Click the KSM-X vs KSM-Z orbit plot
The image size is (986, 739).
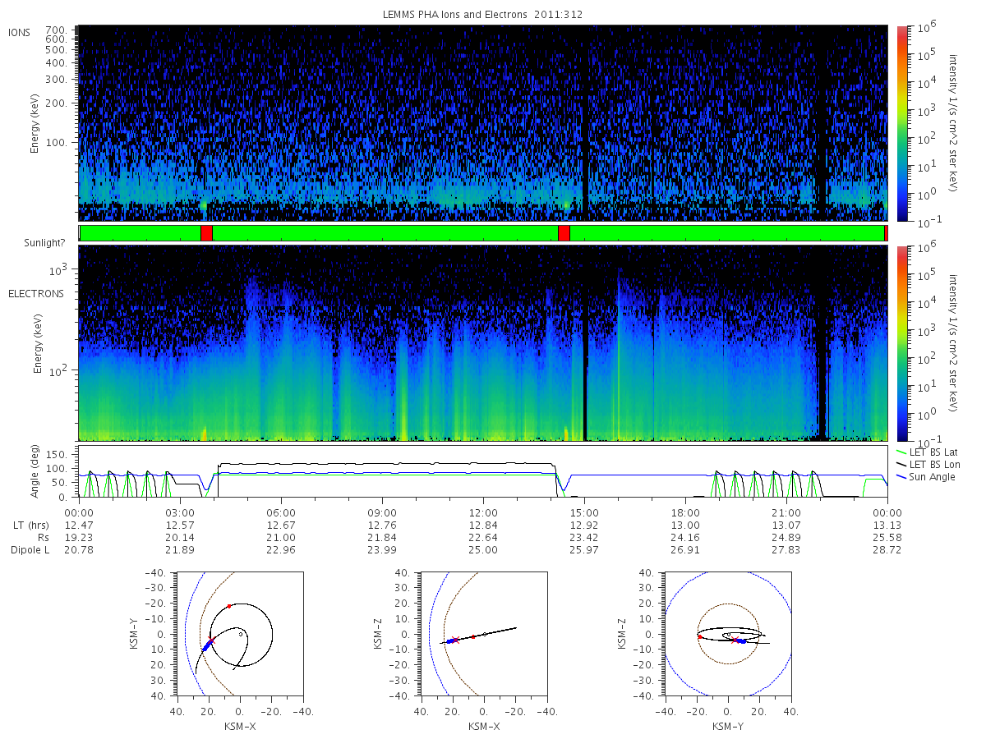pos(484,634)
